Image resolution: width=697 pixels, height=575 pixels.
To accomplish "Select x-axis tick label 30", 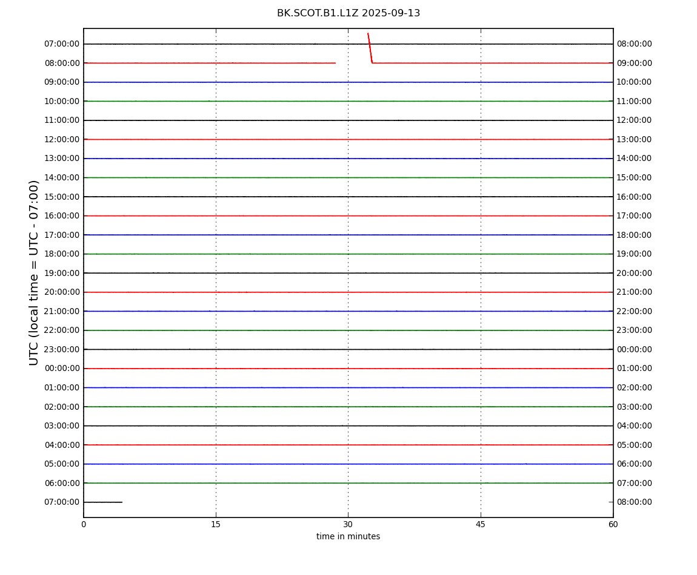I will 348,524.
